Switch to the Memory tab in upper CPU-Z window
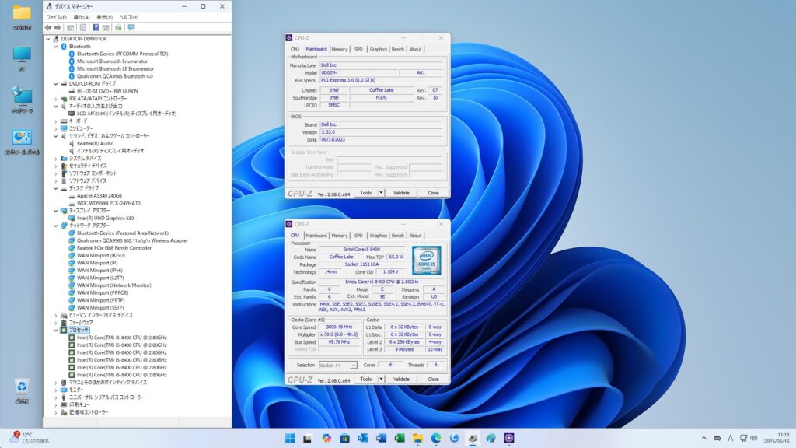The image size is (796, 448). pyautogui.click(x=340, y=49)
